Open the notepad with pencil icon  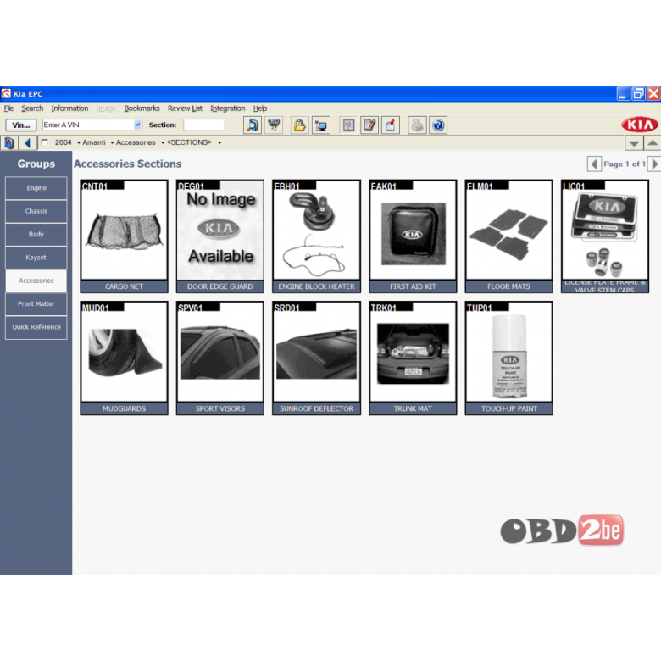point(369,125)
